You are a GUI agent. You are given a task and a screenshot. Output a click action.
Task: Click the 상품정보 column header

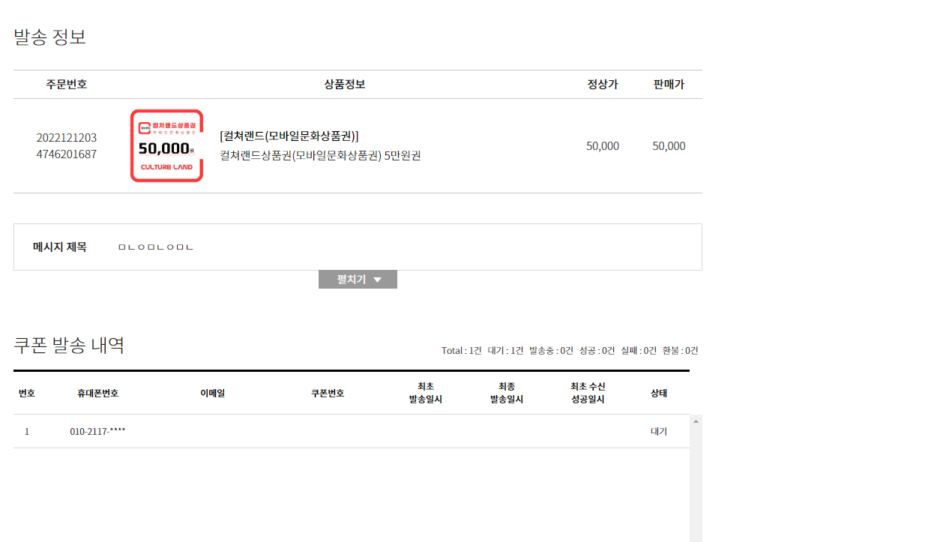(x=345, y=84)
